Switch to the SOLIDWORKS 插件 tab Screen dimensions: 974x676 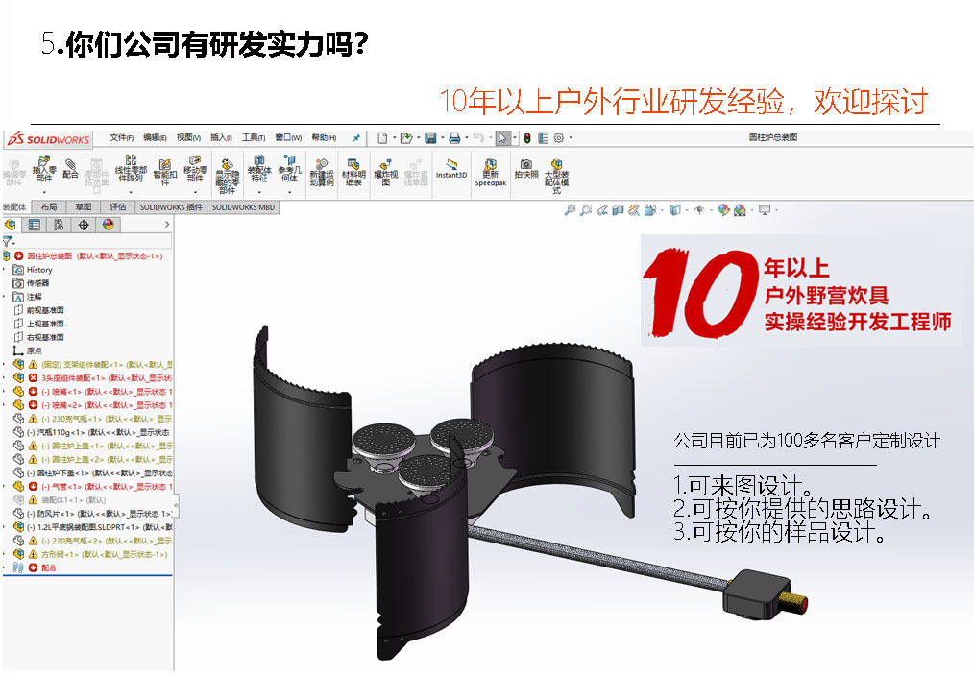coord(171,207)
